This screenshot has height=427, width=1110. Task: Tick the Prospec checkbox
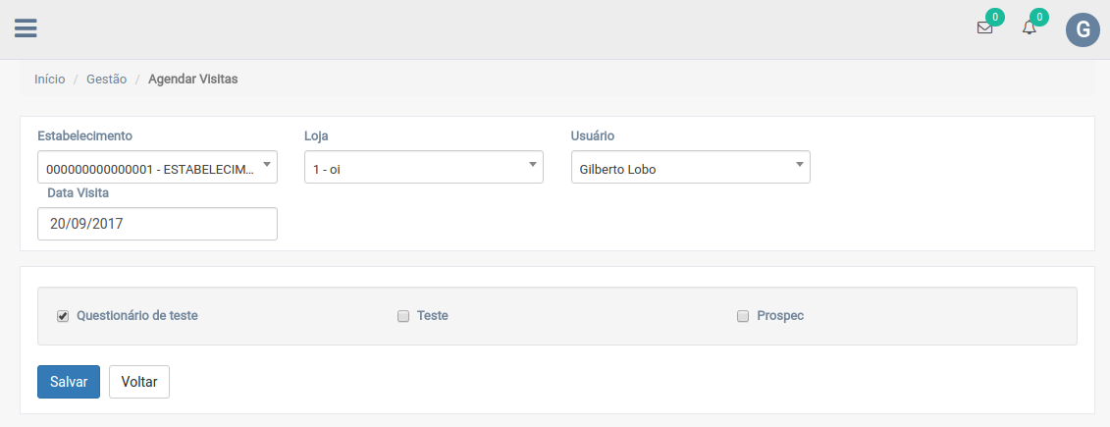tap(743, 316)
